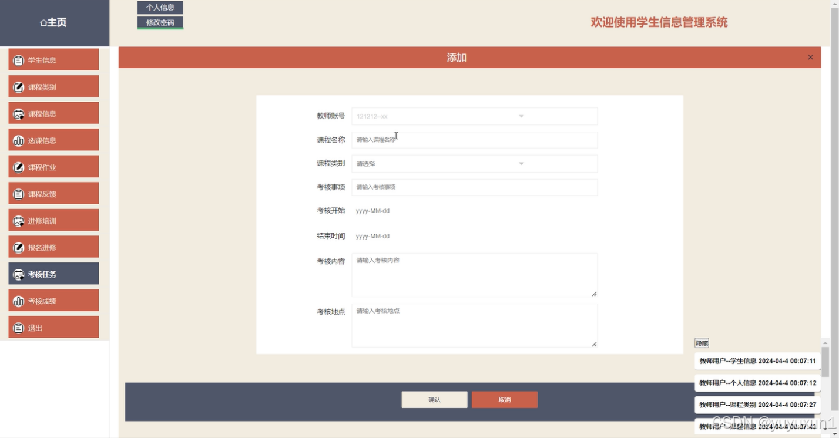839x438 pixels.
Task: Click the 课程名称 input field
Action: coord(474,140)
